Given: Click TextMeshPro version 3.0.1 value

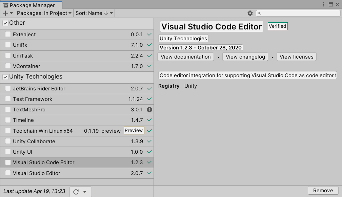Looking at the screenshot, I should (137, 110).
